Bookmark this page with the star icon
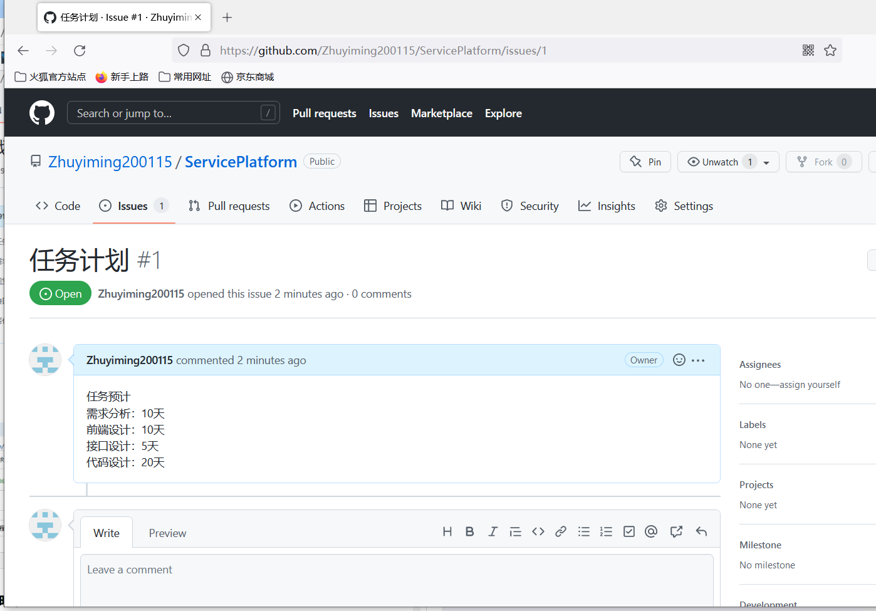Screen dimensions: 876x611 coord(830,50)
